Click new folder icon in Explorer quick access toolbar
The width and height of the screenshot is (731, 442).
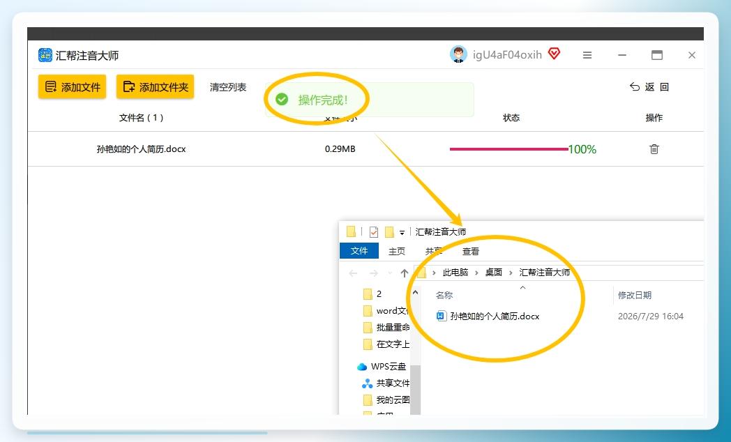click(389, 231)
